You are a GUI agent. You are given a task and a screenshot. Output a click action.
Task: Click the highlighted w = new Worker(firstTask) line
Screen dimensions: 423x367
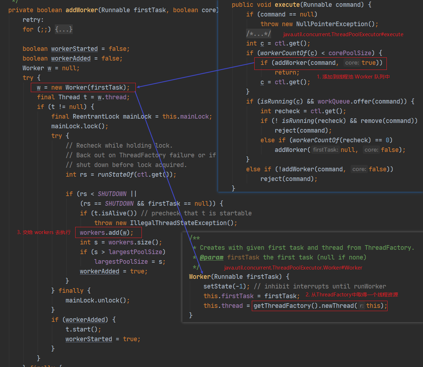(x=83, y=87)
